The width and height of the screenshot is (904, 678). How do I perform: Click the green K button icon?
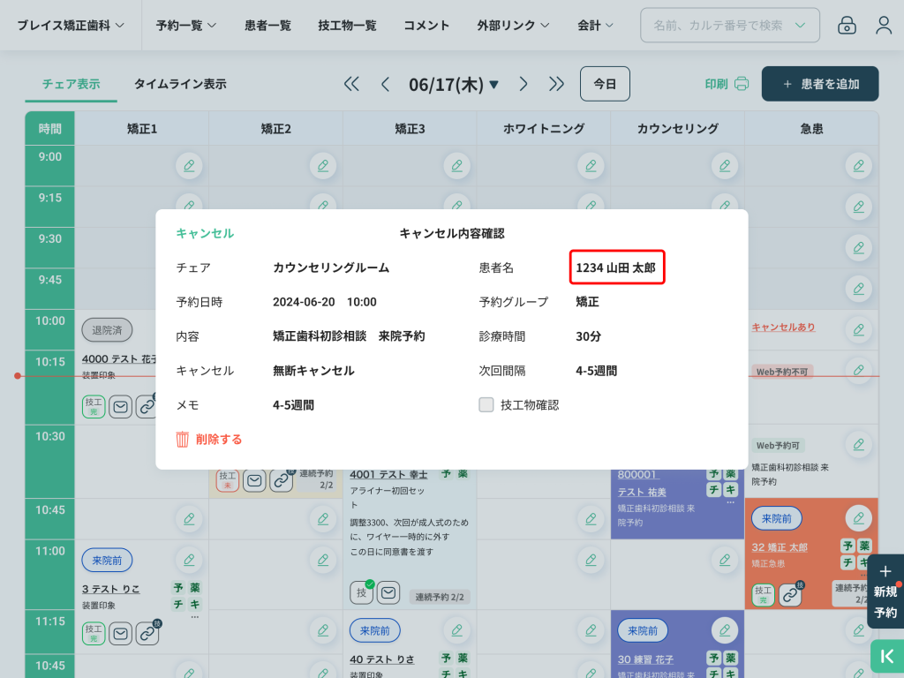pos(887,657)
